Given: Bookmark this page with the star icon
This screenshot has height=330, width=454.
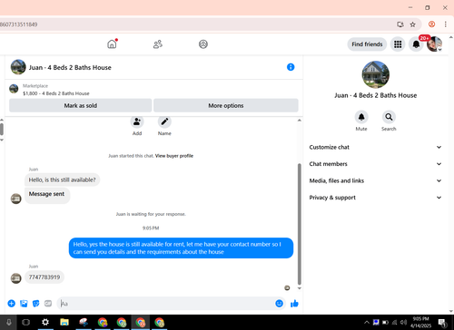Looking at the screenshot, I should pyautogui.click(x=412, y=24).
